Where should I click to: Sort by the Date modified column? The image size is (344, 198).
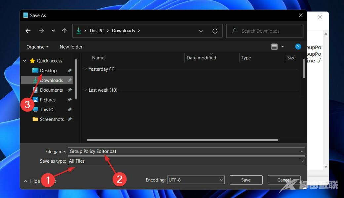201,58
